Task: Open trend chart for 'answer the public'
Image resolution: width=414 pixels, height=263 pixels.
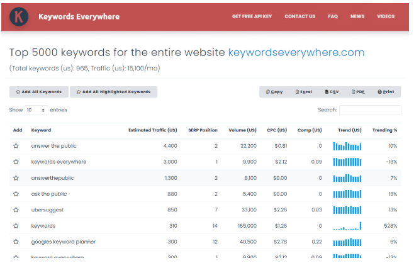Action: click(x=347, y=146)
